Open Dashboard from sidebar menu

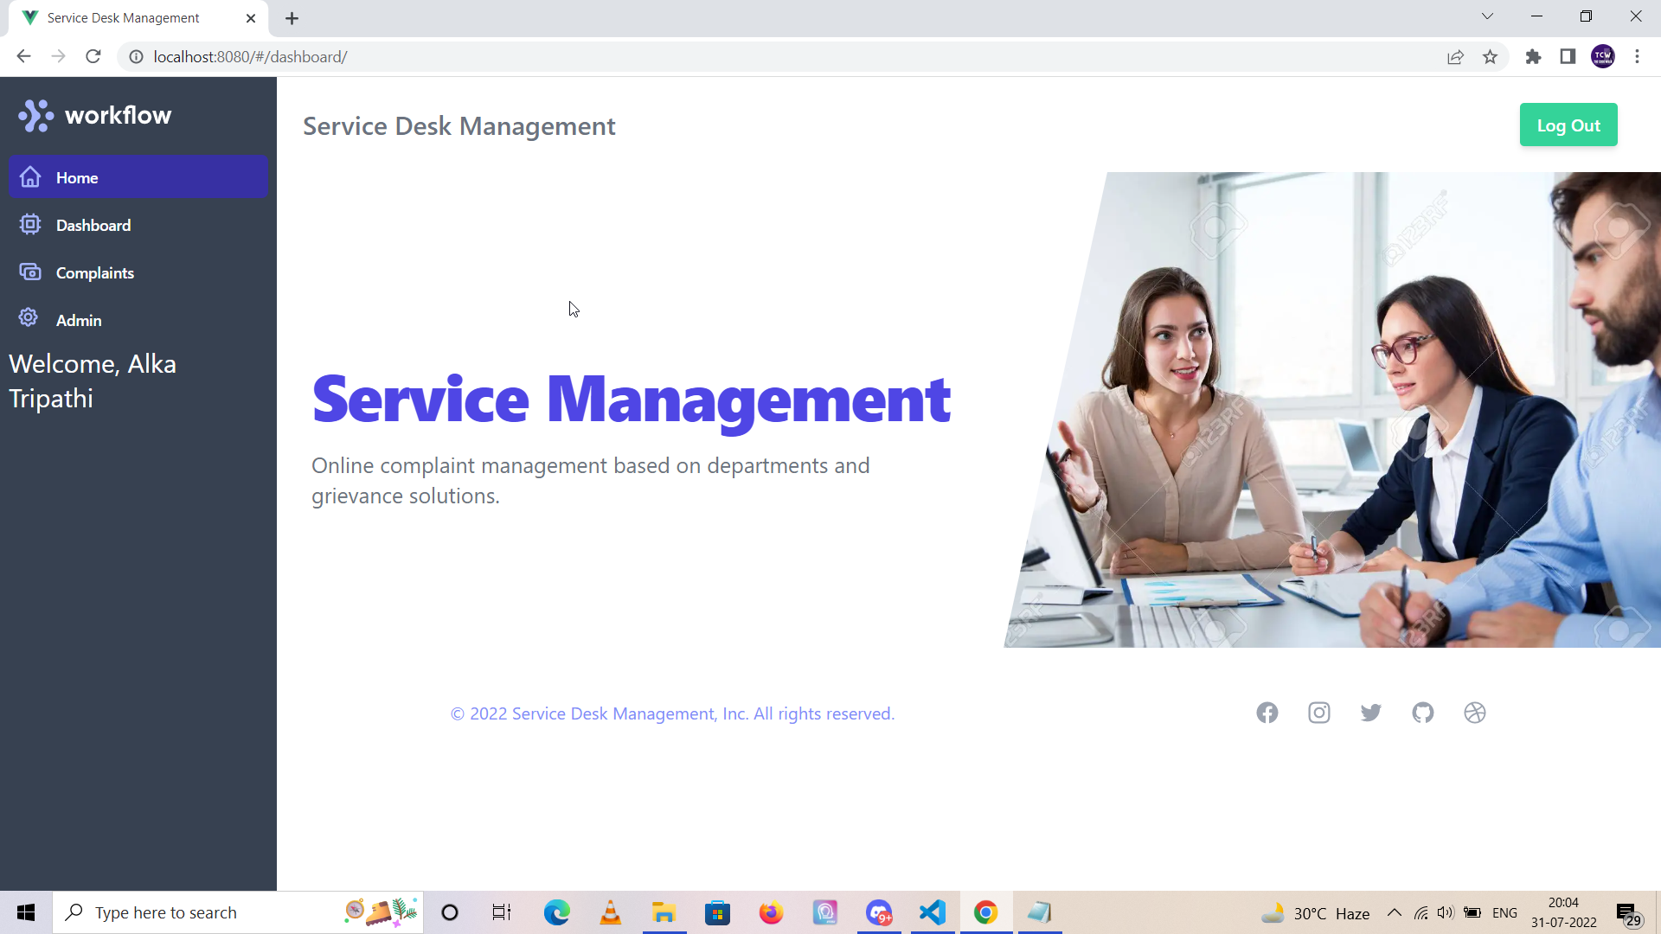pyautogui.click(x=93, y=225)
